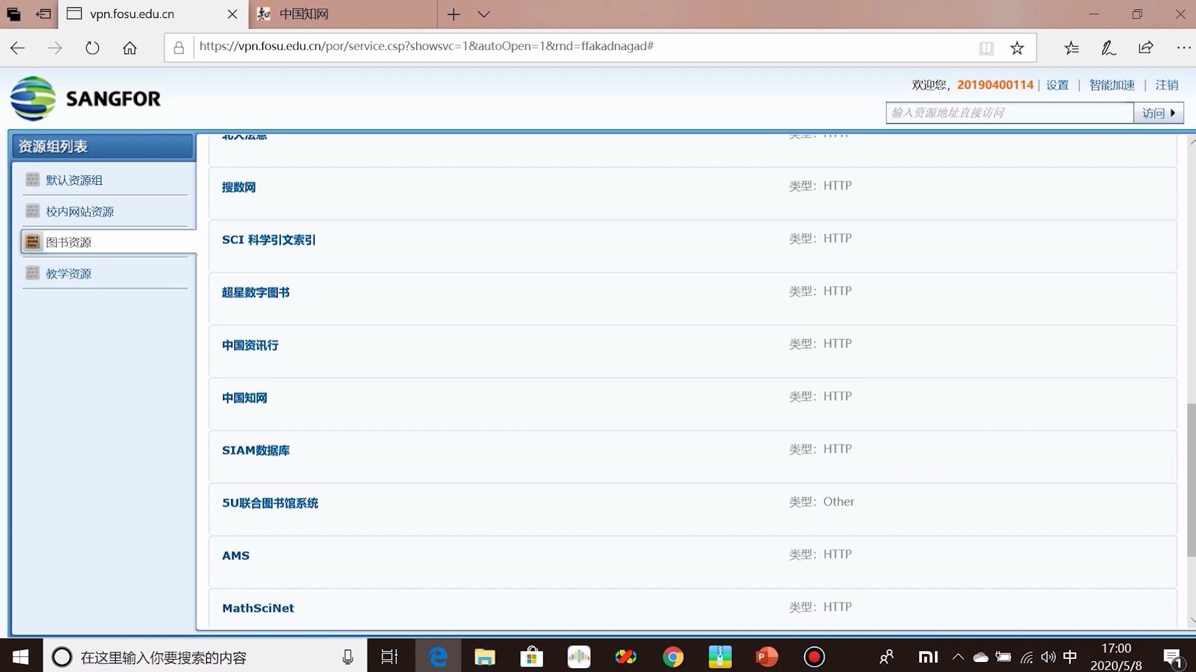Click the taskbar microphone icon
Screen dimensions: 1196x672
(x=348, y=657)
